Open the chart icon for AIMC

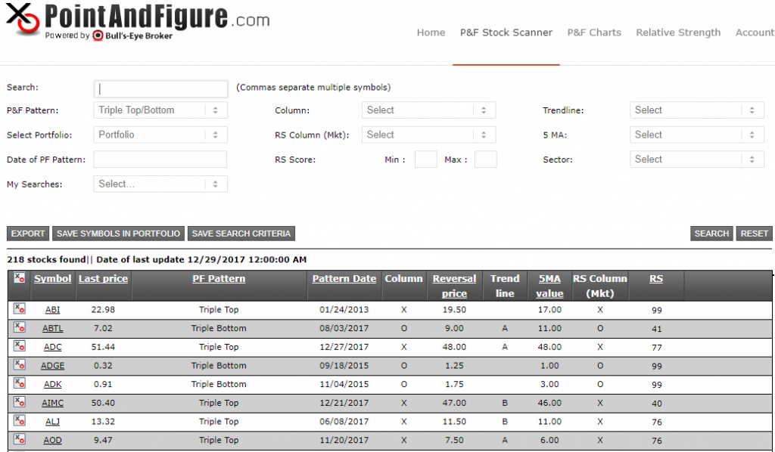[17, 403]
